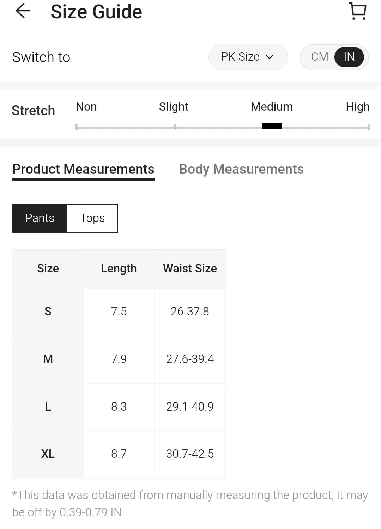Click the Size Guide page title
This screenshot has width=381, height=529.
pyautogui.click(x=96, y=12)
